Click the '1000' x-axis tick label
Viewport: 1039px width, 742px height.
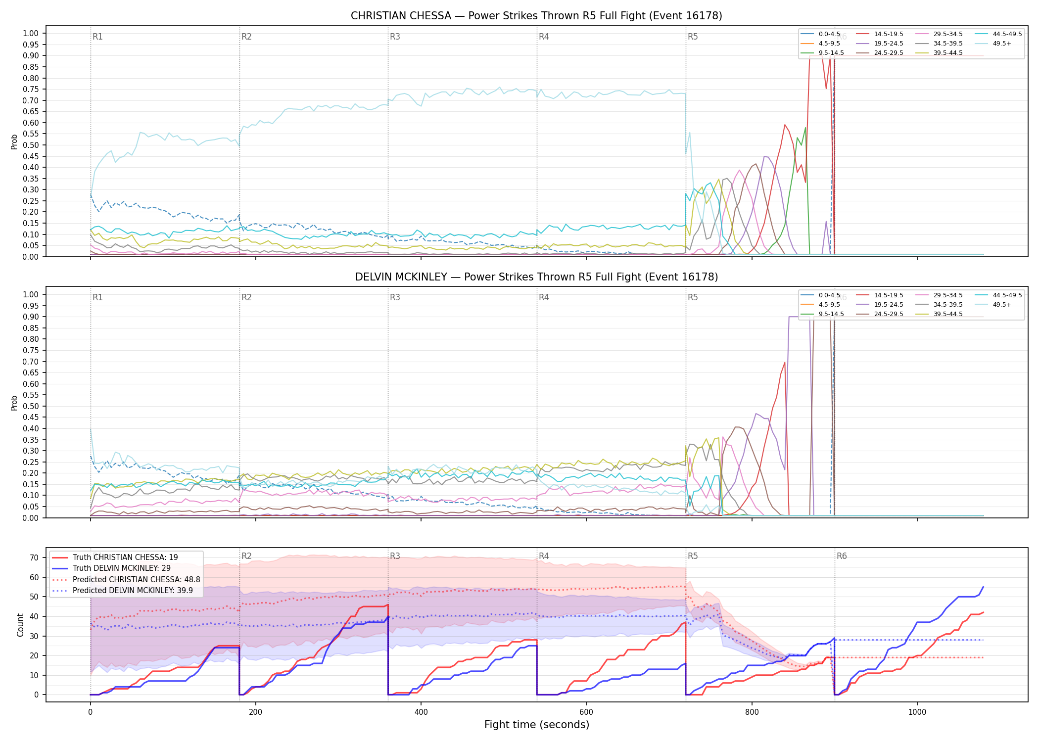click(917, 712)
